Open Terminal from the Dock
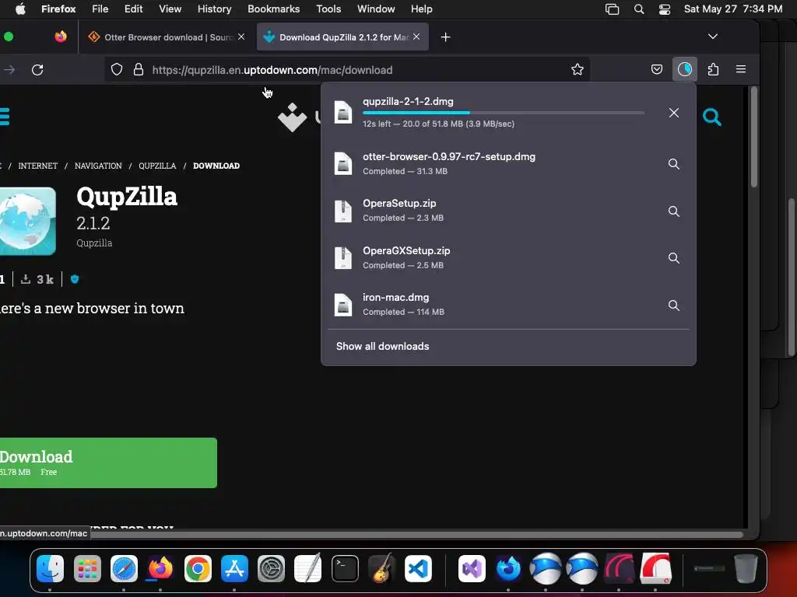This screenshot has height=597, width=797. (345, 568)
